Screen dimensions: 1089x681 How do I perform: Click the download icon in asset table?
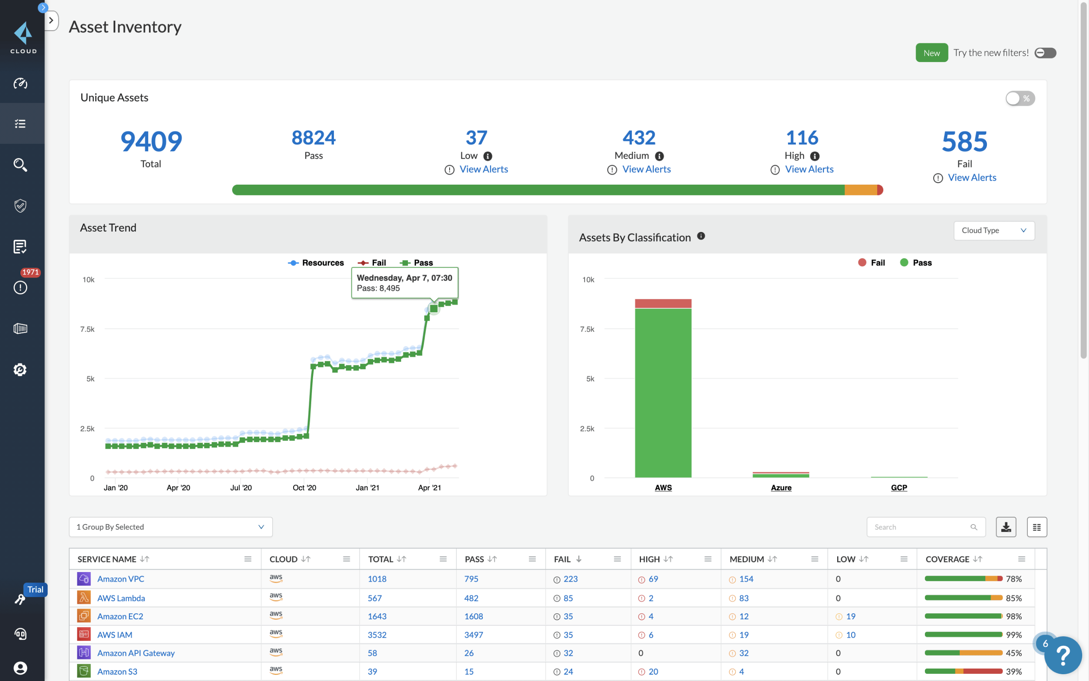click(x=1006, y=527)
